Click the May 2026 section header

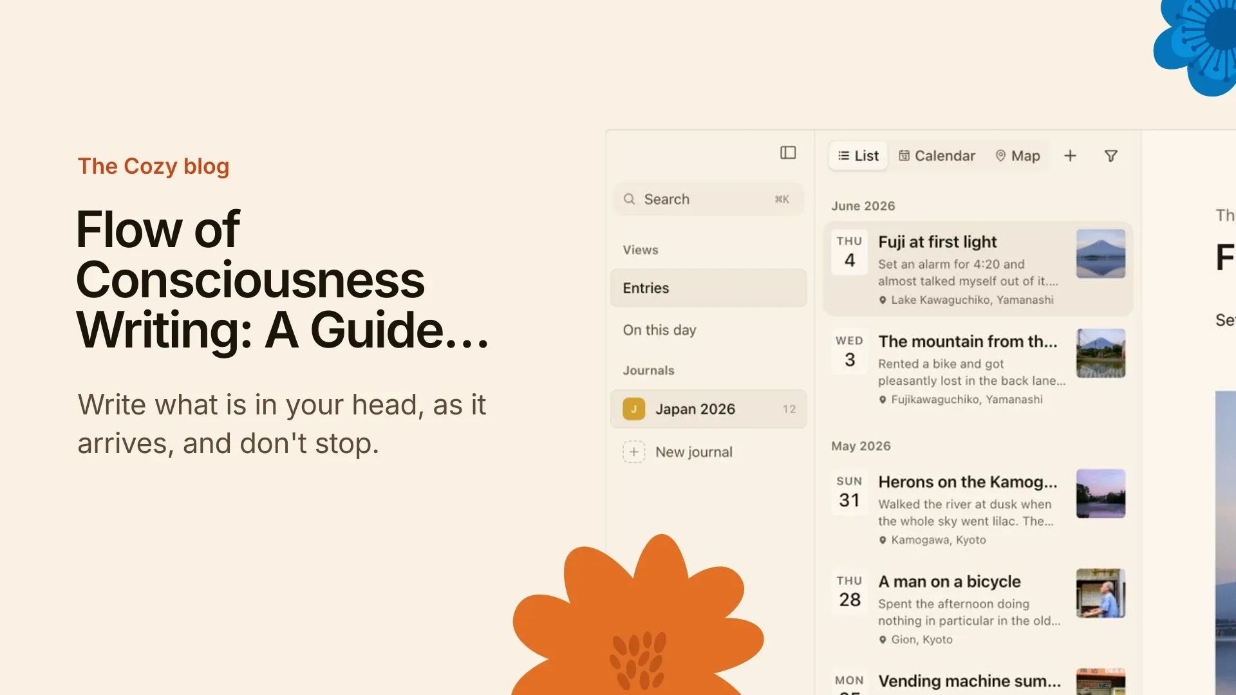tap(861, 446)
